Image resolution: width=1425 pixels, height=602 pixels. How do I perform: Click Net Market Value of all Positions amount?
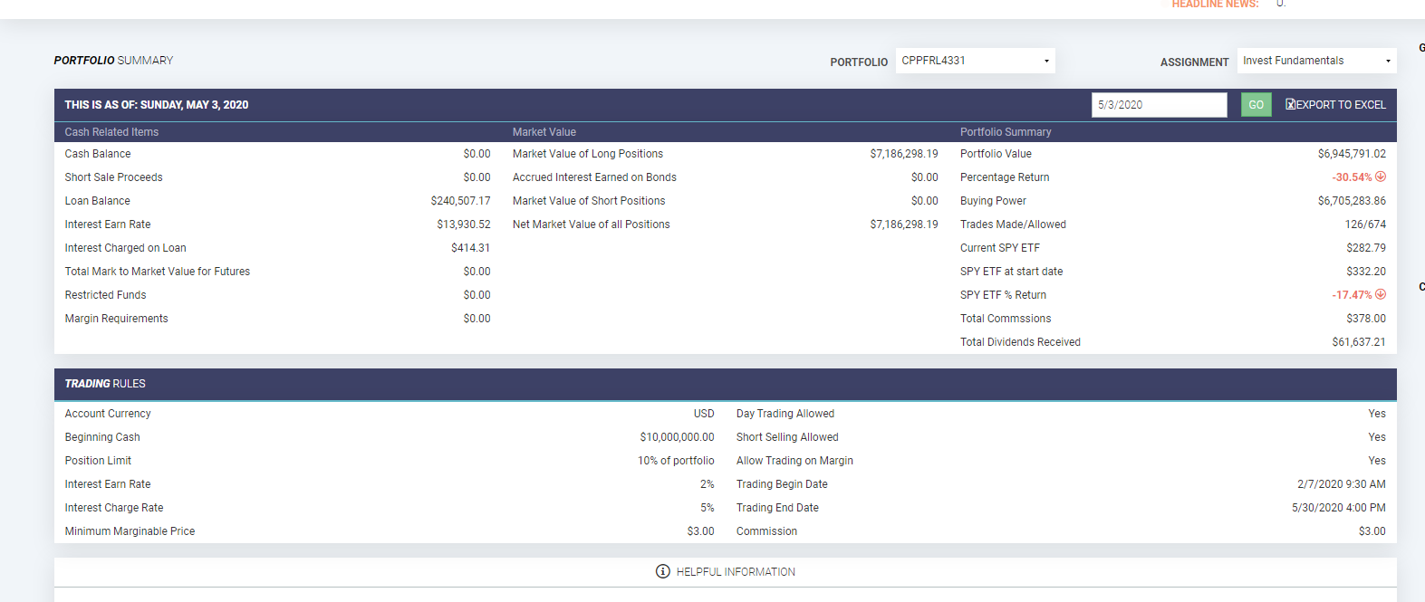[904, 225]
